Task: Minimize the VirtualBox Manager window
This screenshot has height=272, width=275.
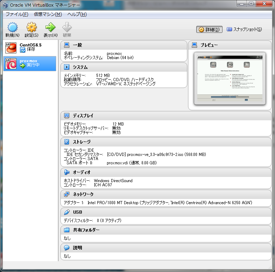Action: (242, 3)
